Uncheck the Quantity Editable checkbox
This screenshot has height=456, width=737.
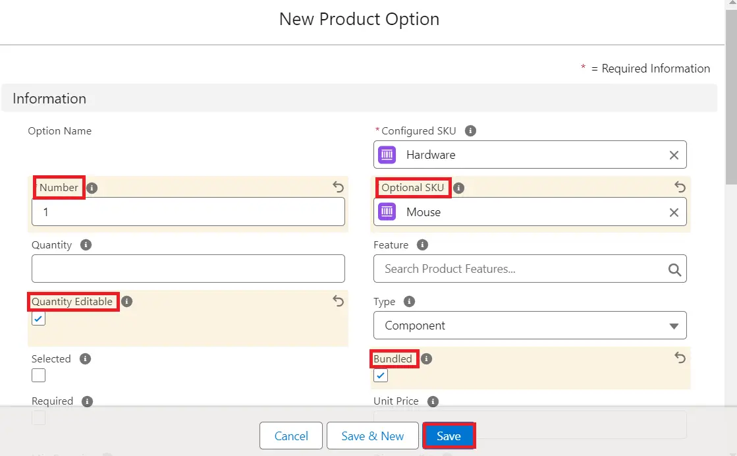tap(39, 319)
